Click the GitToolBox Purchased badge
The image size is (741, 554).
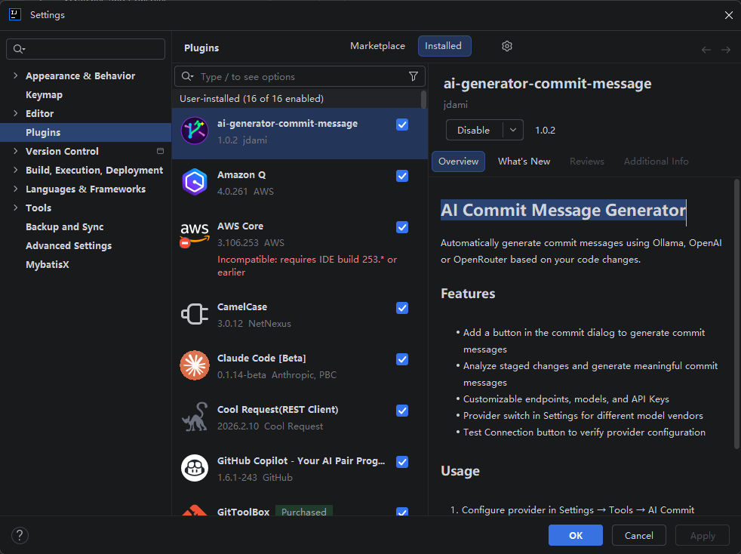[x=304, y=512]
